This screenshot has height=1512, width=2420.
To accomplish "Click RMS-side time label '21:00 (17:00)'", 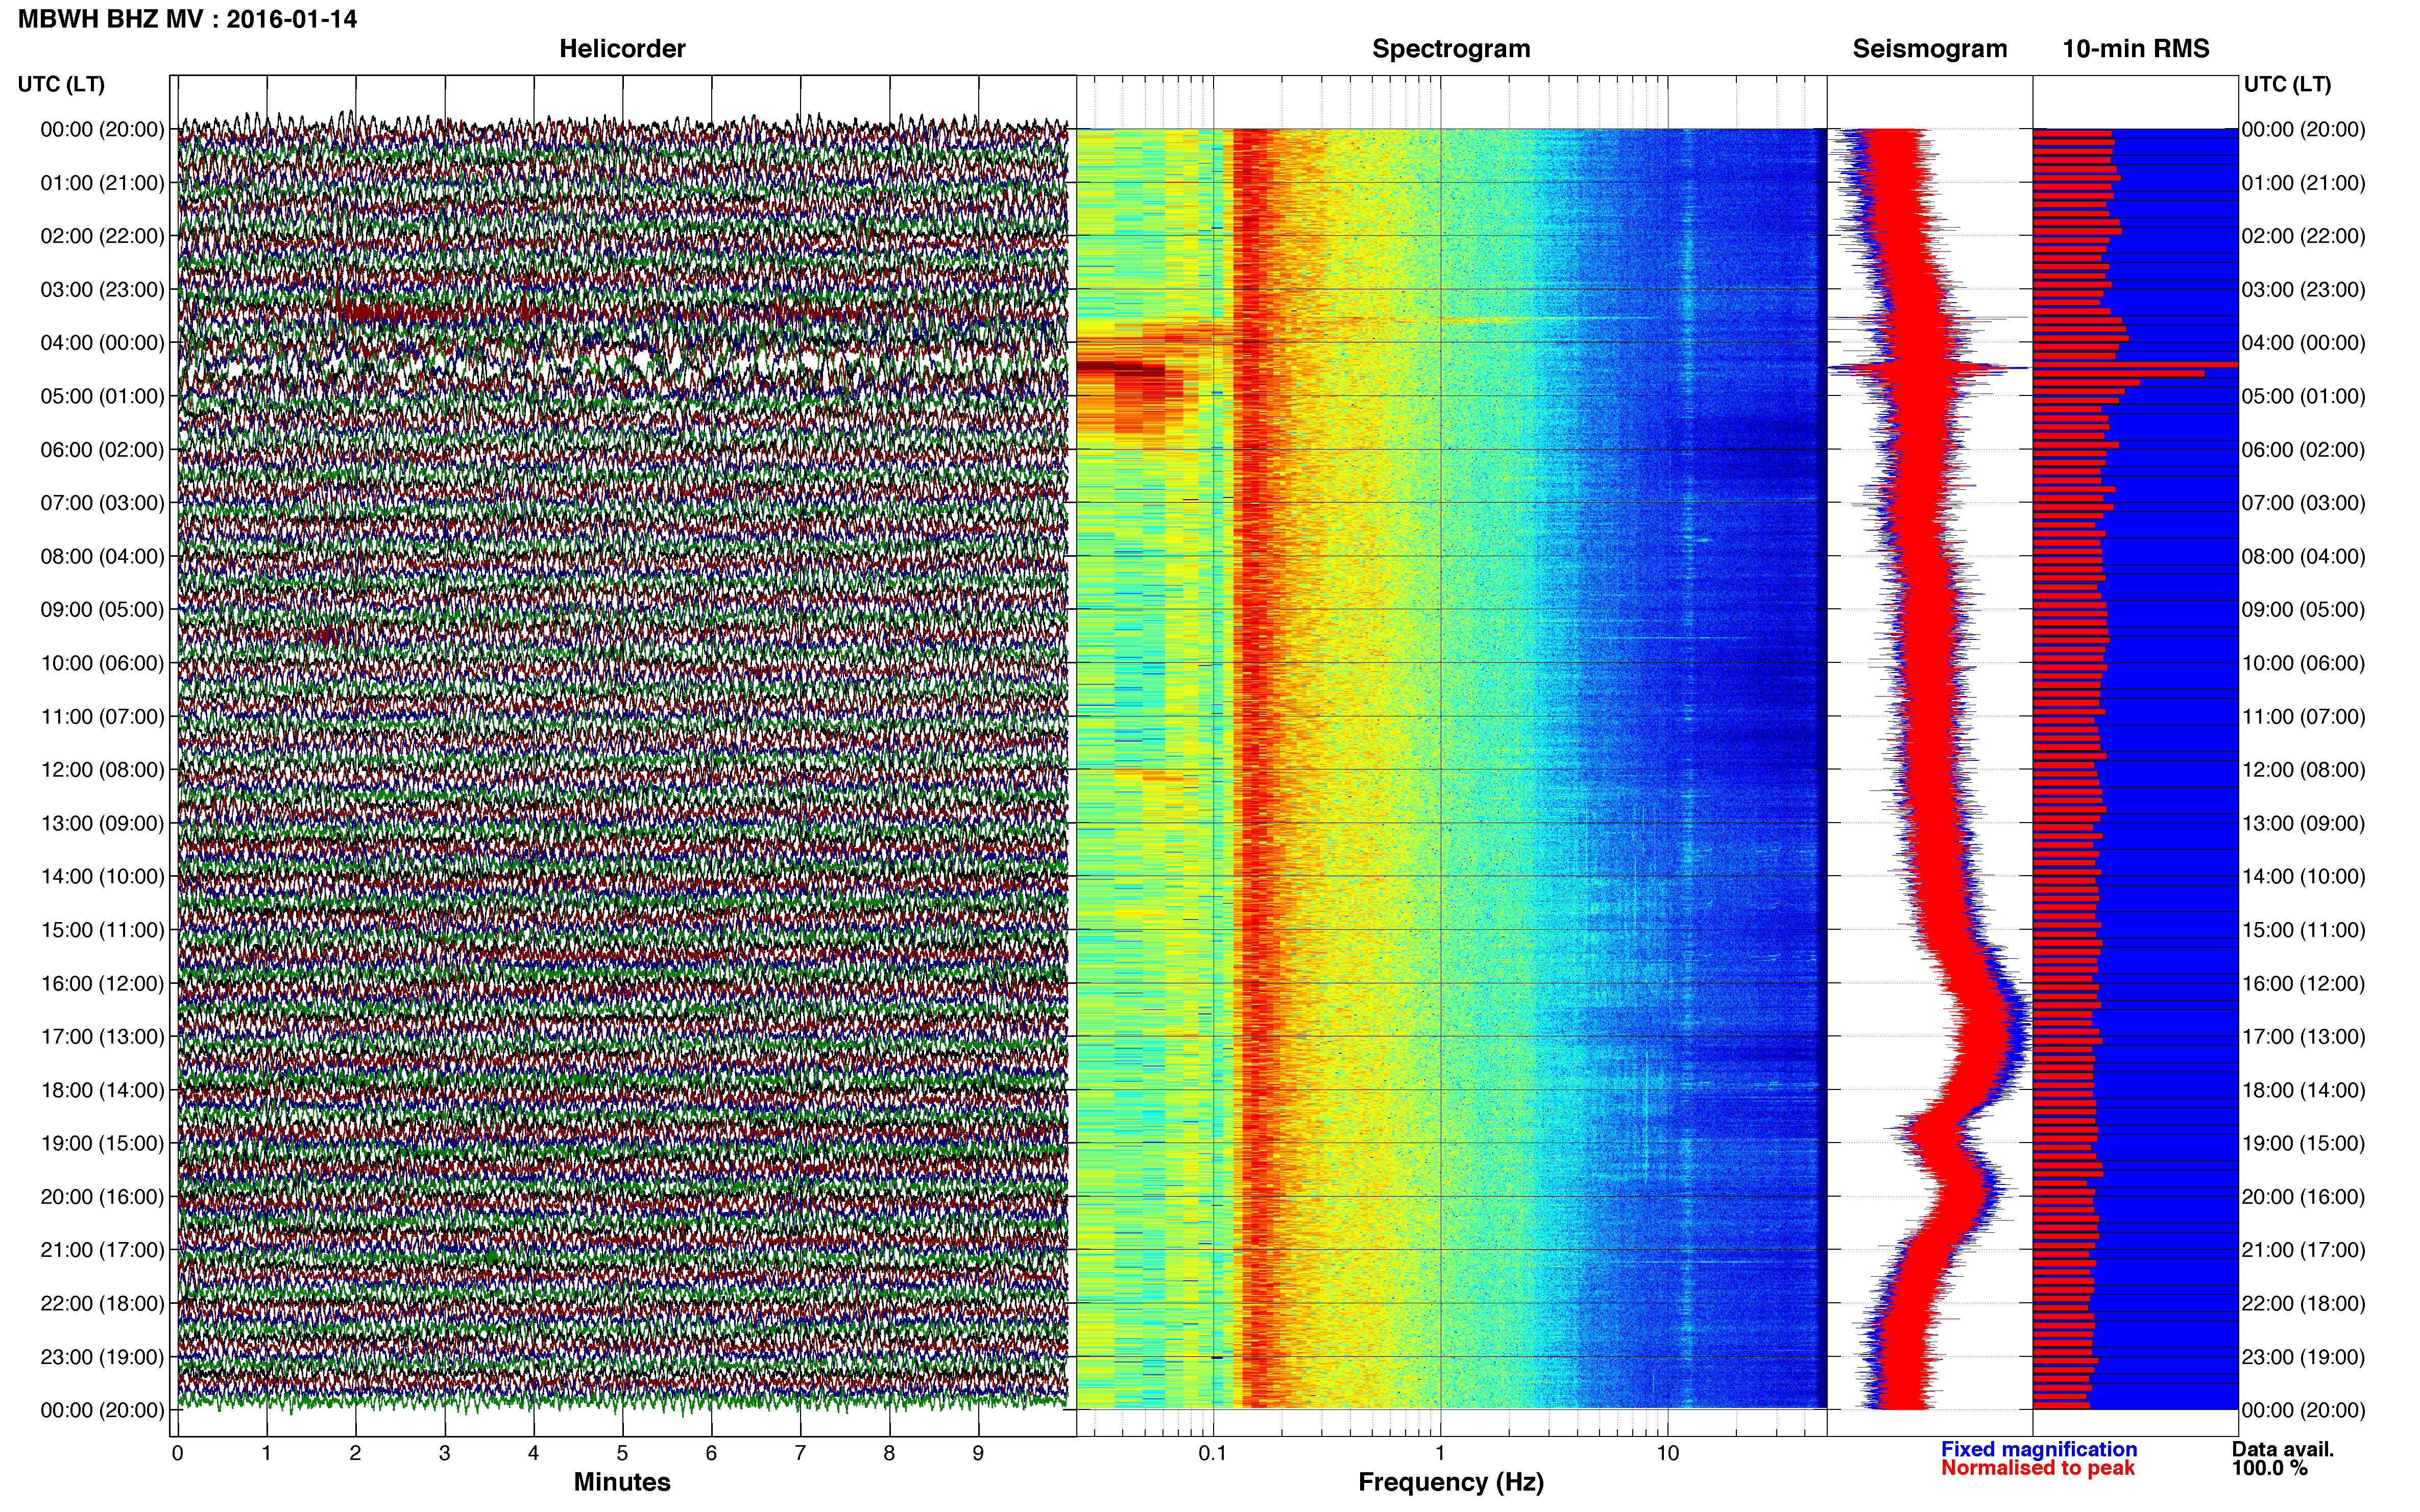I will [2304, 1250].
